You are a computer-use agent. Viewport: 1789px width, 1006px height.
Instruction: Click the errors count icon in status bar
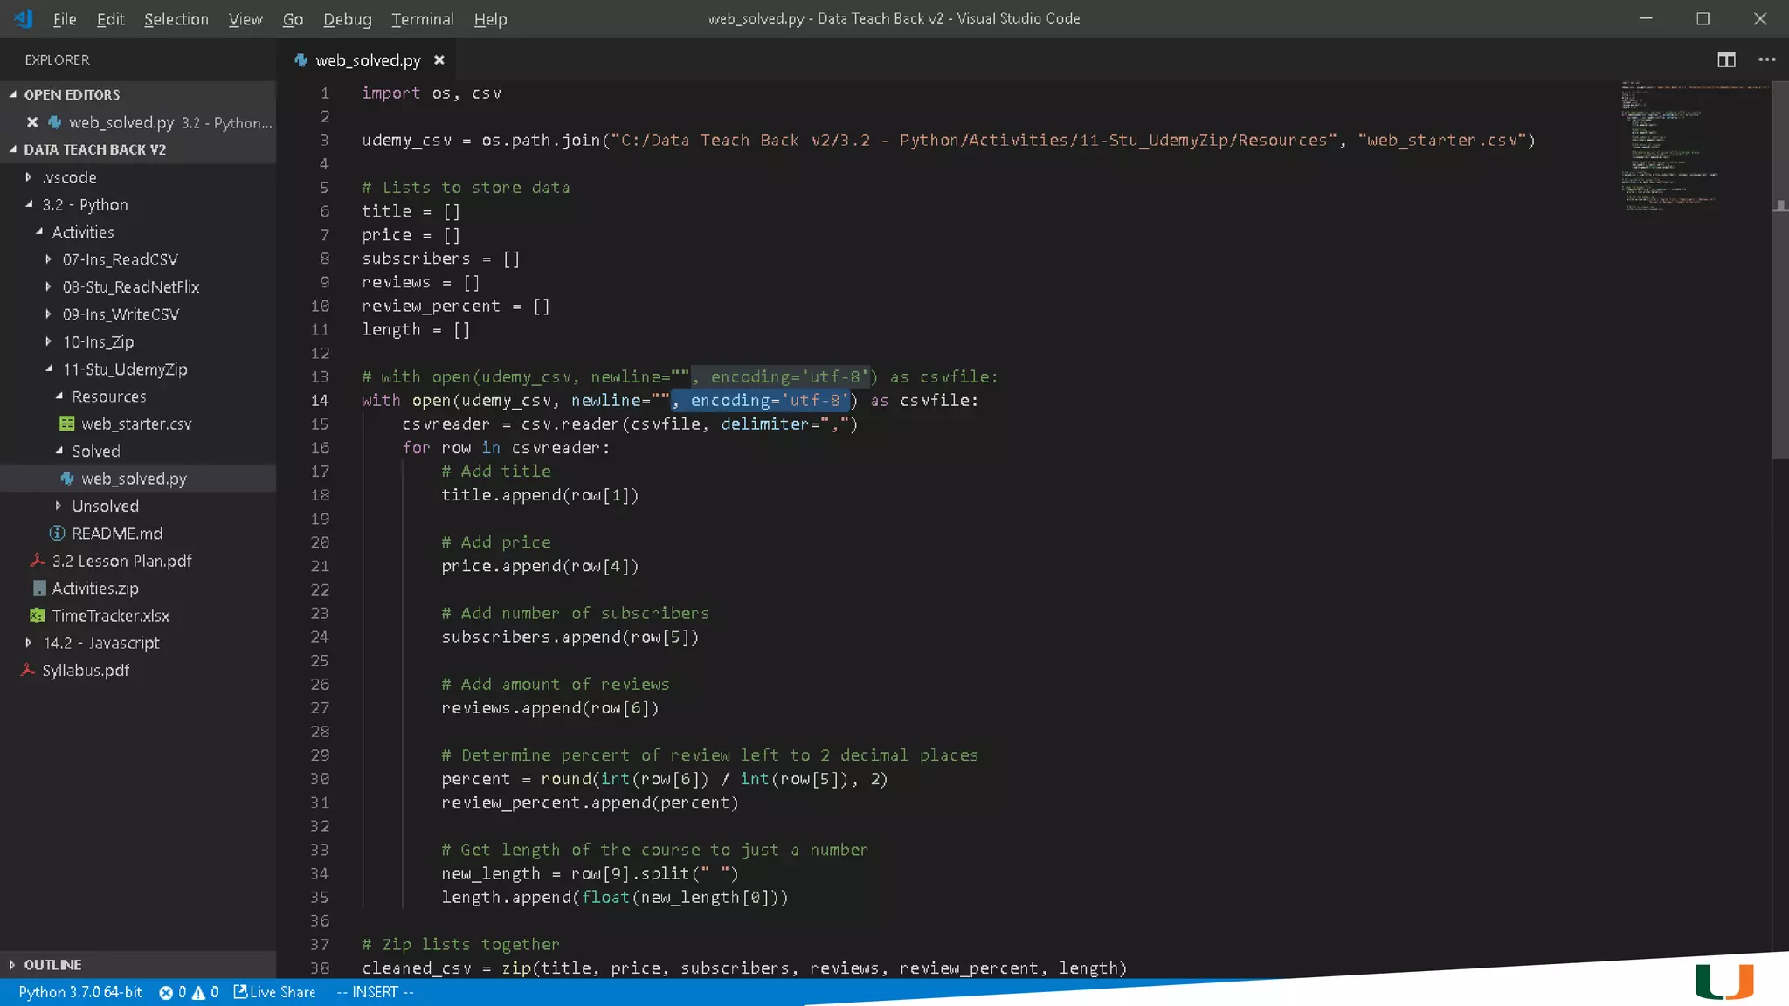click(166, 992)
